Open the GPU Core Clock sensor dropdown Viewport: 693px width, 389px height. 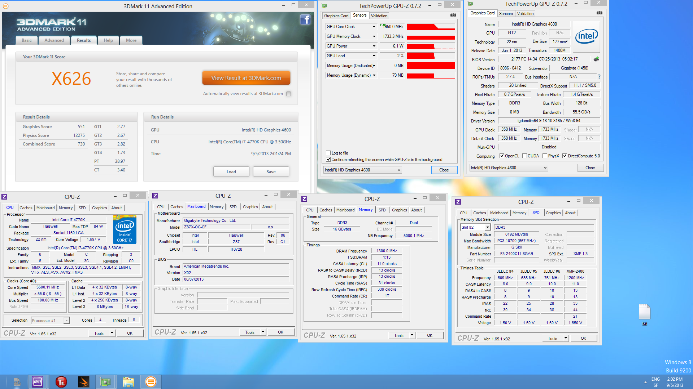(x=374, y=27)
